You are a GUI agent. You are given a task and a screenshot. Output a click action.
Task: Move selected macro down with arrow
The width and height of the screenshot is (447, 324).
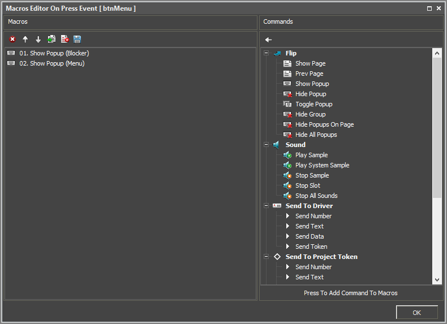coord(38,40)
